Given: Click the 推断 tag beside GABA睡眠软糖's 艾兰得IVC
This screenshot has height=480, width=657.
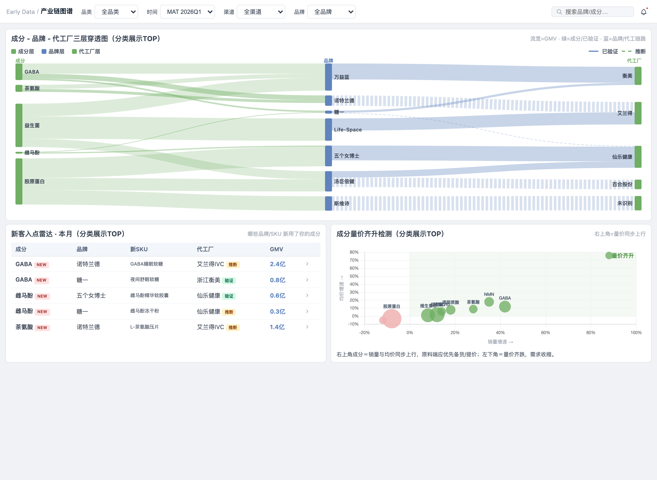Looking at the screenshot, I should click(x=233, y=265).
